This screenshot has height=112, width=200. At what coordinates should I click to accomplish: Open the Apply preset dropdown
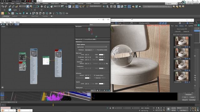(96, 47)
